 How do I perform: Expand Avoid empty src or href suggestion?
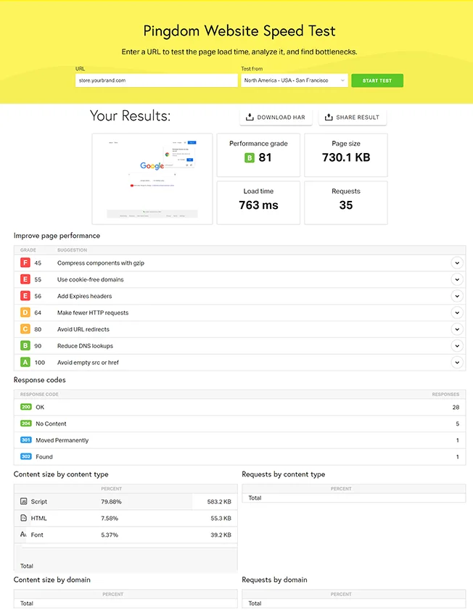(x=457, y=362)
